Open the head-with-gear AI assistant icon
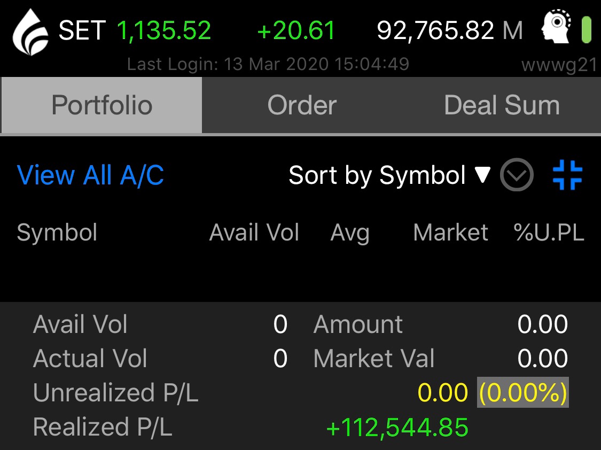 (x=556, y=29)
